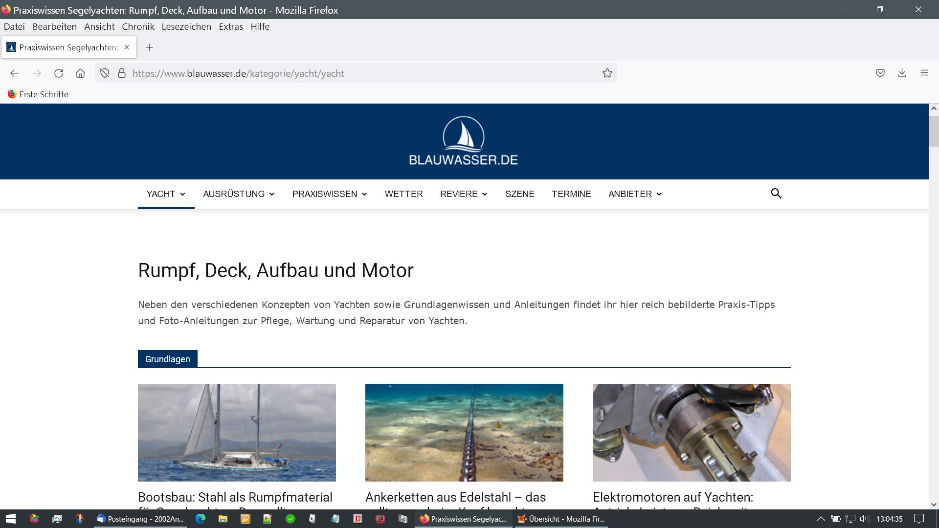Open the Chronik menu
Image resolution: width=939 pixels, height=528 pixels.
click(138, 27)
